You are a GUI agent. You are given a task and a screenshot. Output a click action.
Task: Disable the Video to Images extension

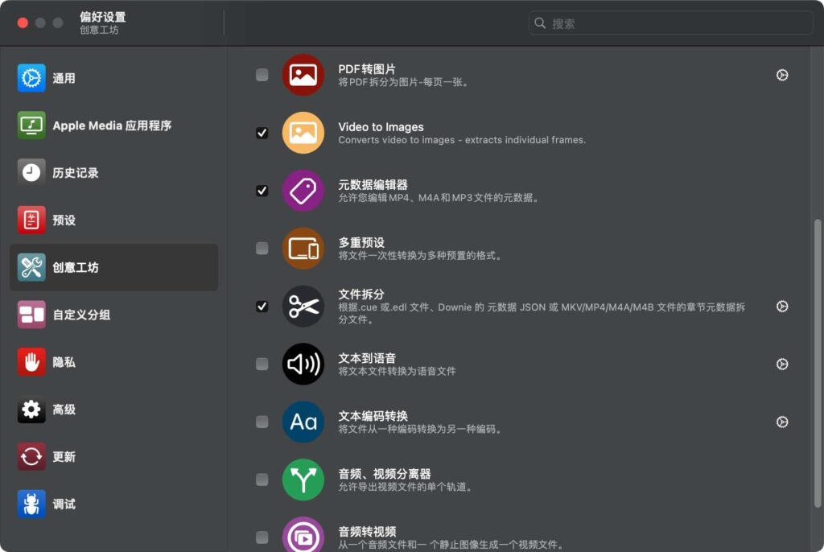(x=262, y=133)
